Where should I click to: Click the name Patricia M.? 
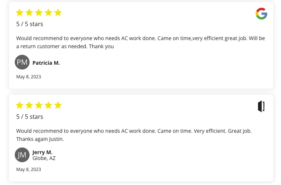46,63
